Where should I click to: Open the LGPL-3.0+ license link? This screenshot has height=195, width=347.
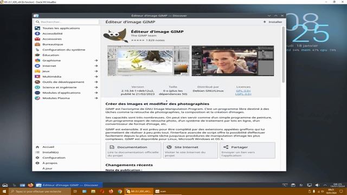coord(243,94)
